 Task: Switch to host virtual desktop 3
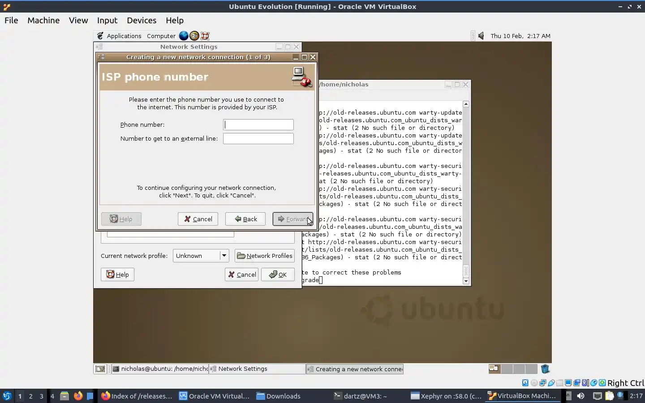coord(41,396)
